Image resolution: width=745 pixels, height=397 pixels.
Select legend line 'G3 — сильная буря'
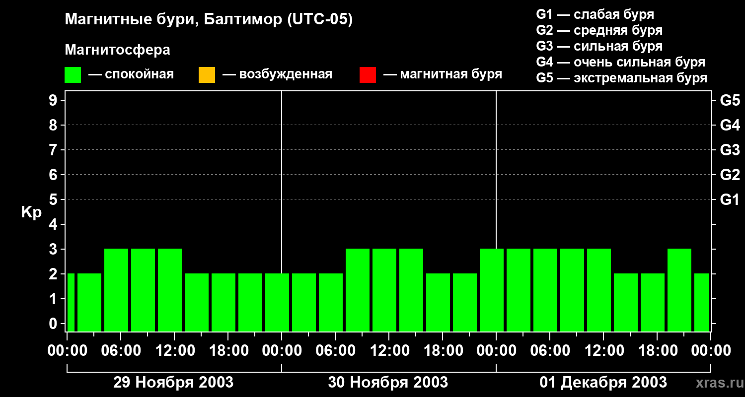(599, 46)
